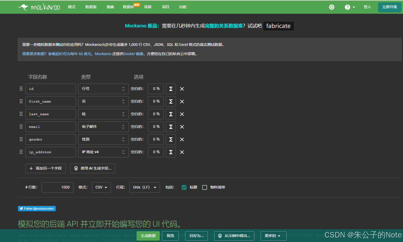This screenshot has height=242, width=403.
Task: Click the 从示例中得出 button
Action: click(x=234, y=236)
